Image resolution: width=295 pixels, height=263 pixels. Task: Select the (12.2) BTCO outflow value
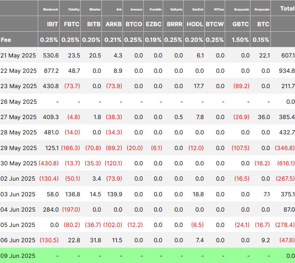(x=135, y=225)
